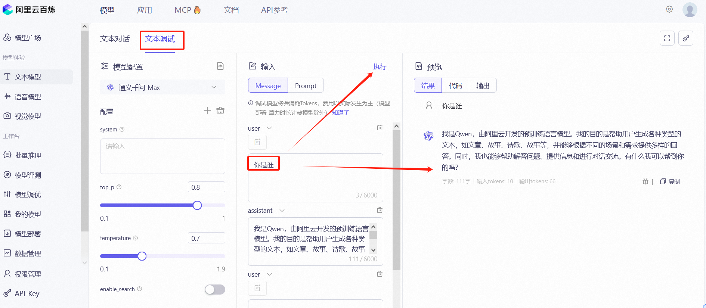Click the code icon beside 模型配置
706x308 pixels.
coord(220,66)
